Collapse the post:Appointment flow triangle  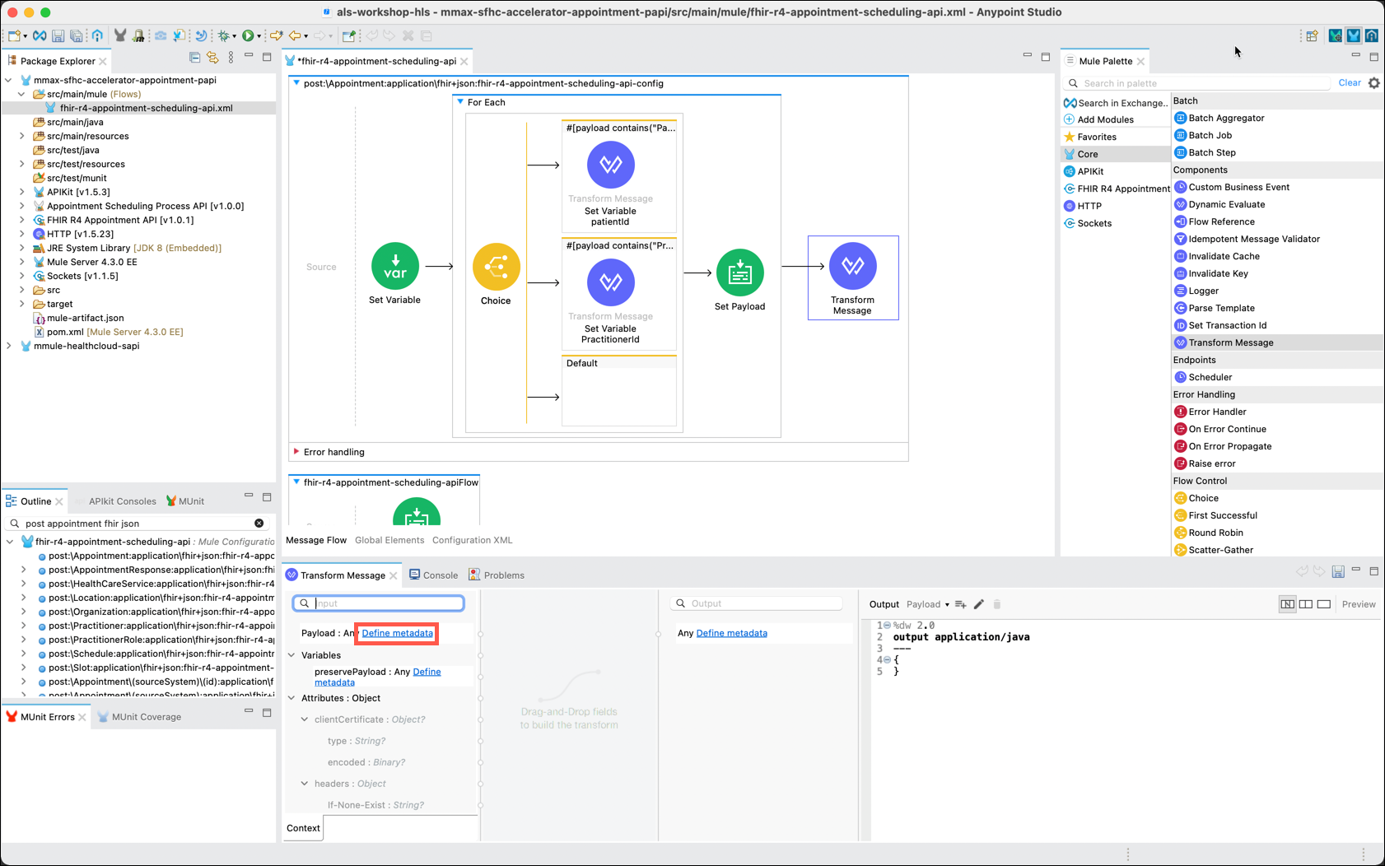click(296, 83)
